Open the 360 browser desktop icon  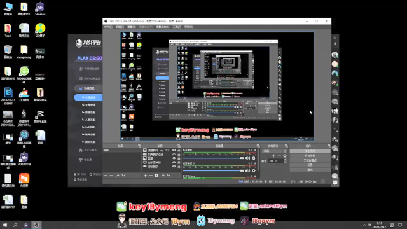tap(24, 75)
